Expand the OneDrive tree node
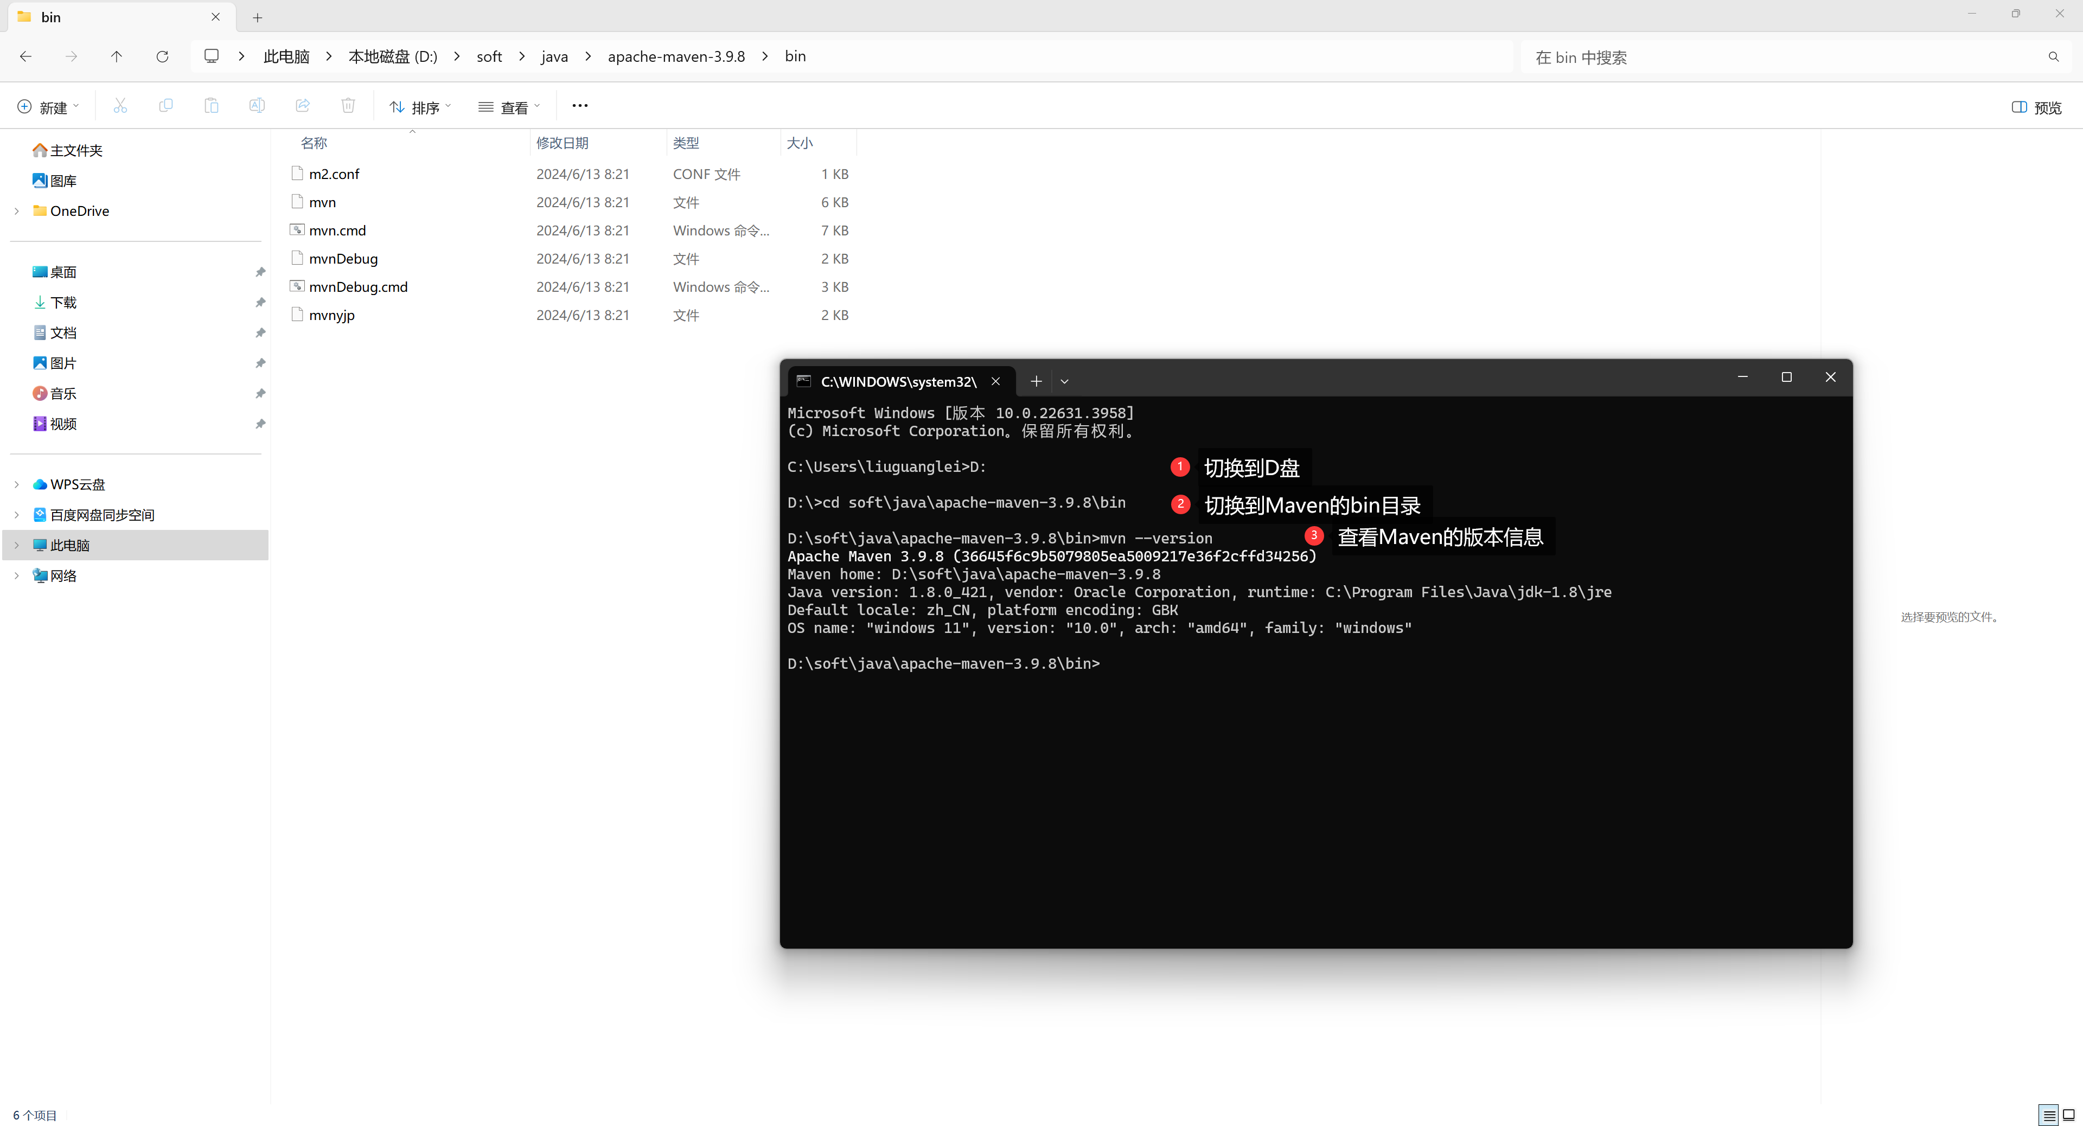2083x1126 pixels. 17,211
